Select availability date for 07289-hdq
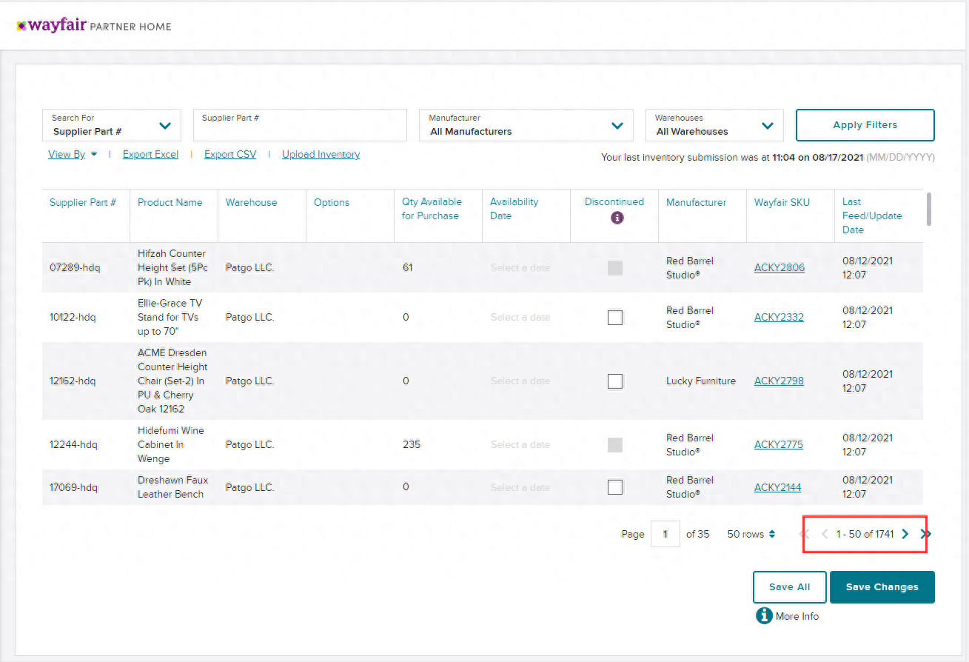 point(520,268)
